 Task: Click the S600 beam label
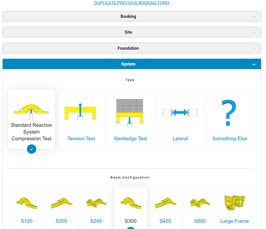(200, 221)
